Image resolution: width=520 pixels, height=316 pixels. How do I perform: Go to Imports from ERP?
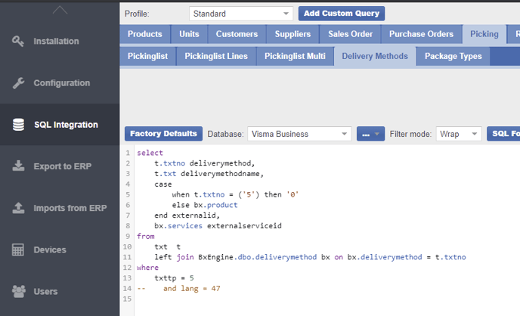60,208
